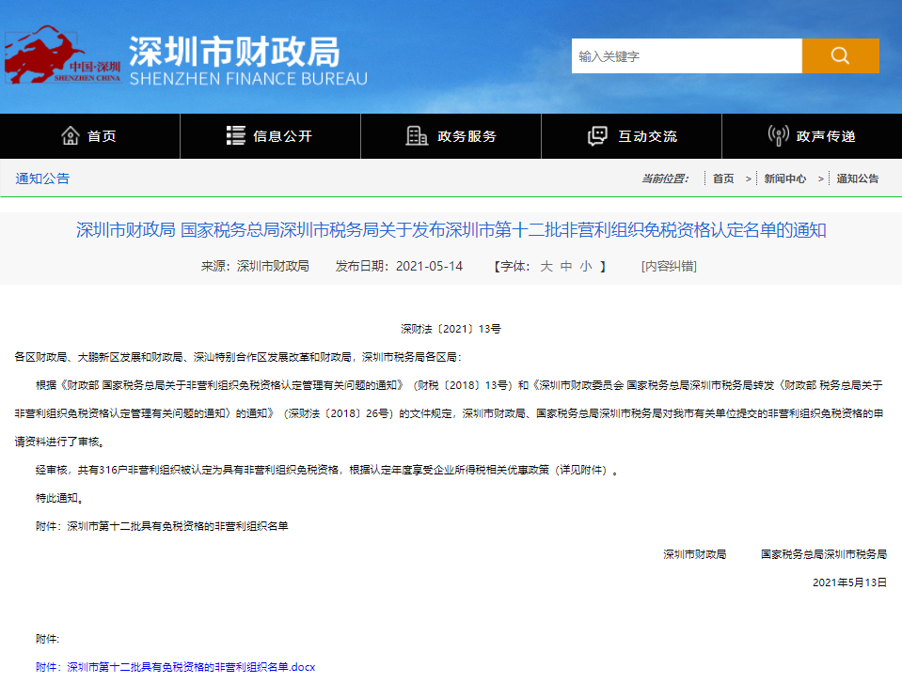
Task: Download the 非营利组织名单.docx attachment
Action: coord(191,667)
